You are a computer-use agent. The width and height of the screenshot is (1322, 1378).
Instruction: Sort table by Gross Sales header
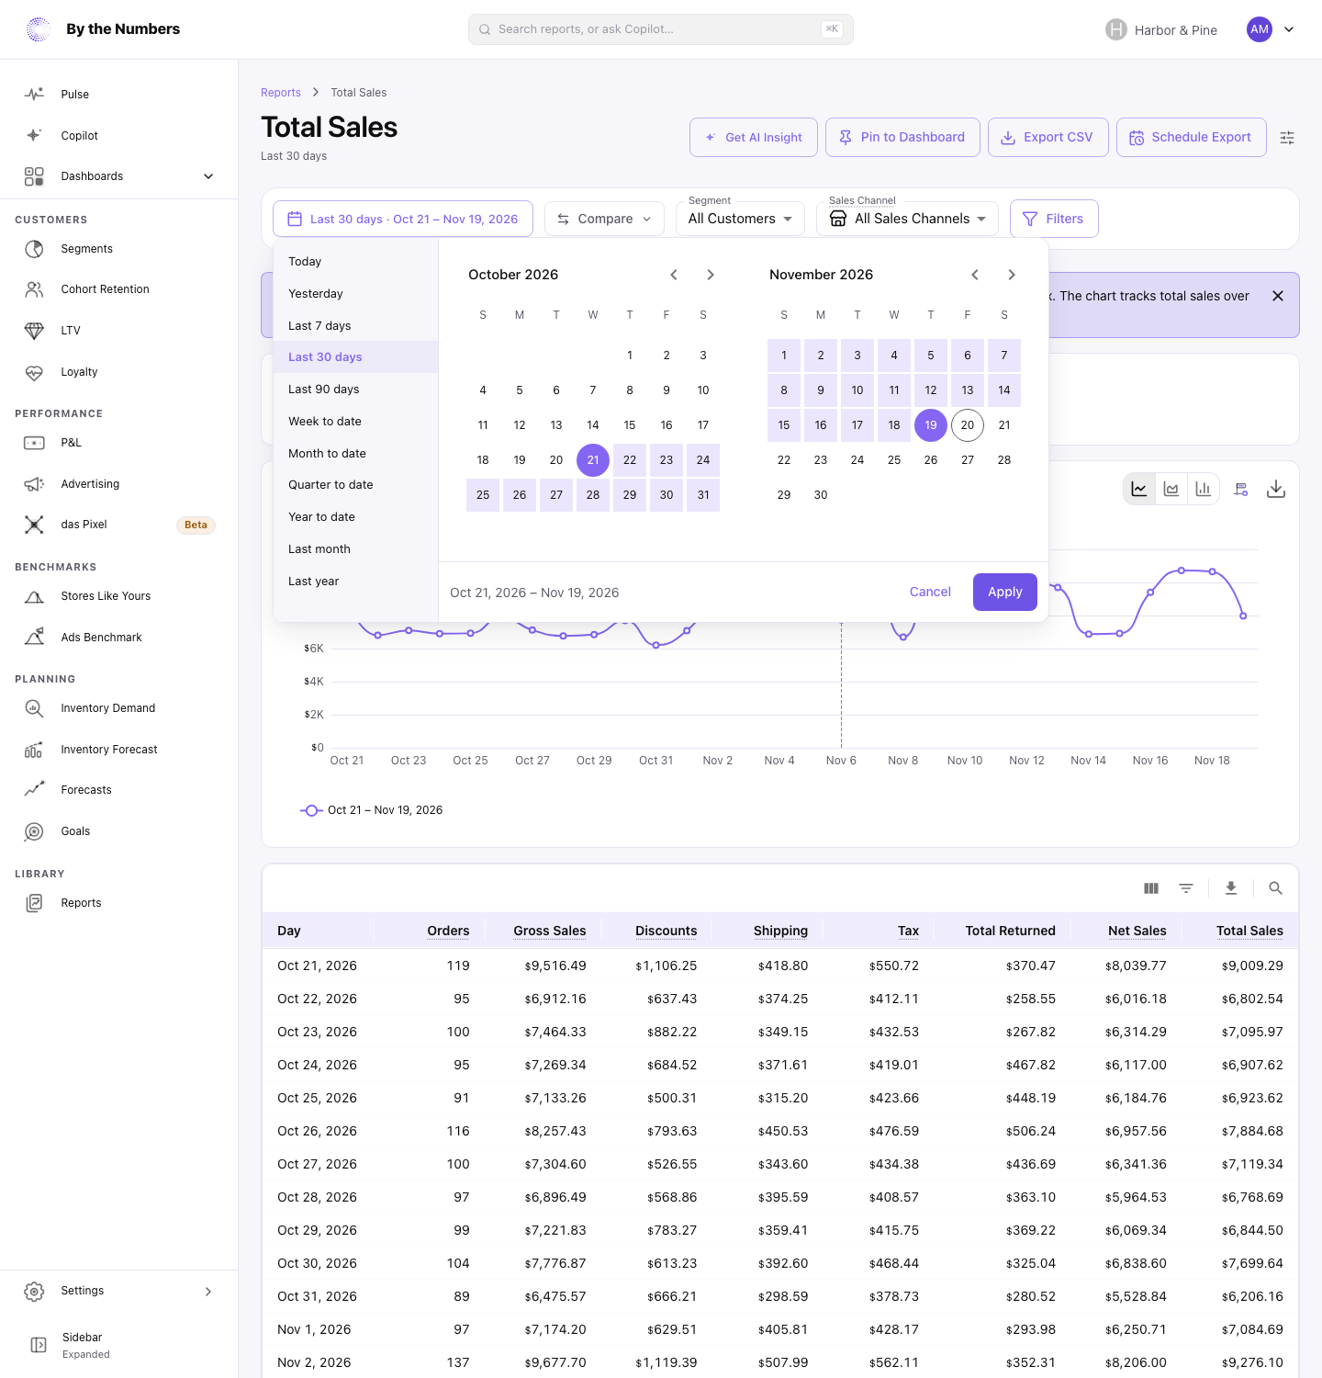point(549,931)
